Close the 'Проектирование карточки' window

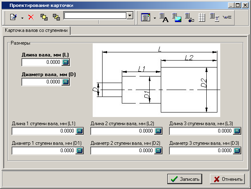(x=245, y=5)
